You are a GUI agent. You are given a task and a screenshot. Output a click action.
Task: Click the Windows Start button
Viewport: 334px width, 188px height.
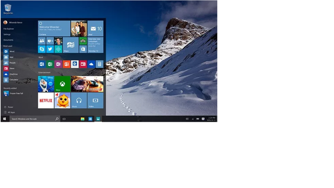pos(5,119)
